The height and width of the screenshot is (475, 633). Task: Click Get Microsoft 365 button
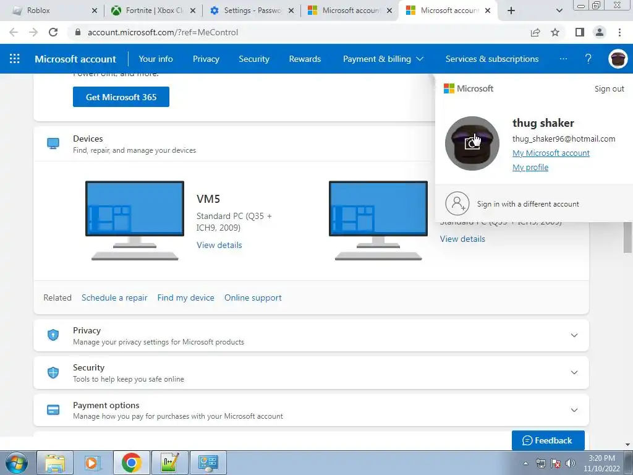tap(121, 97)
